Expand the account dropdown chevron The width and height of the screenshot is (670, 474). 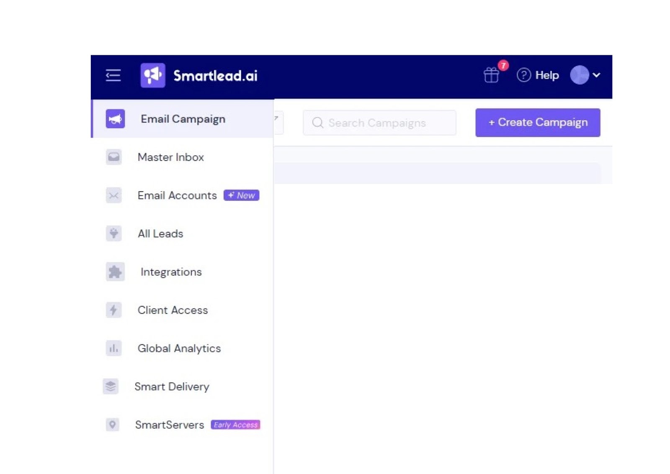click(596, 75)
